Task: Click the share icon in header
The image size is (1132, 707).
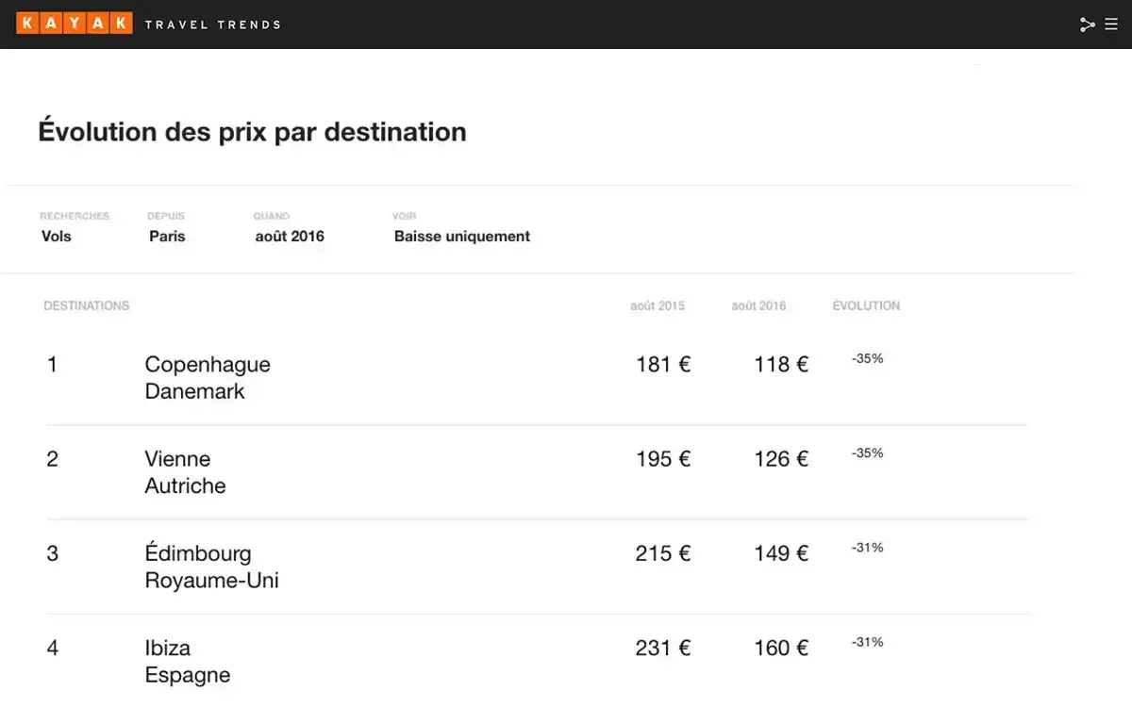Action: pos(1087,25)
